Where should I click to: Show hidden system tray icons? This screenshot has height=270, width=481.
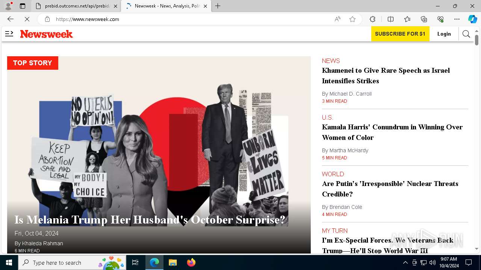coord(405,262)
